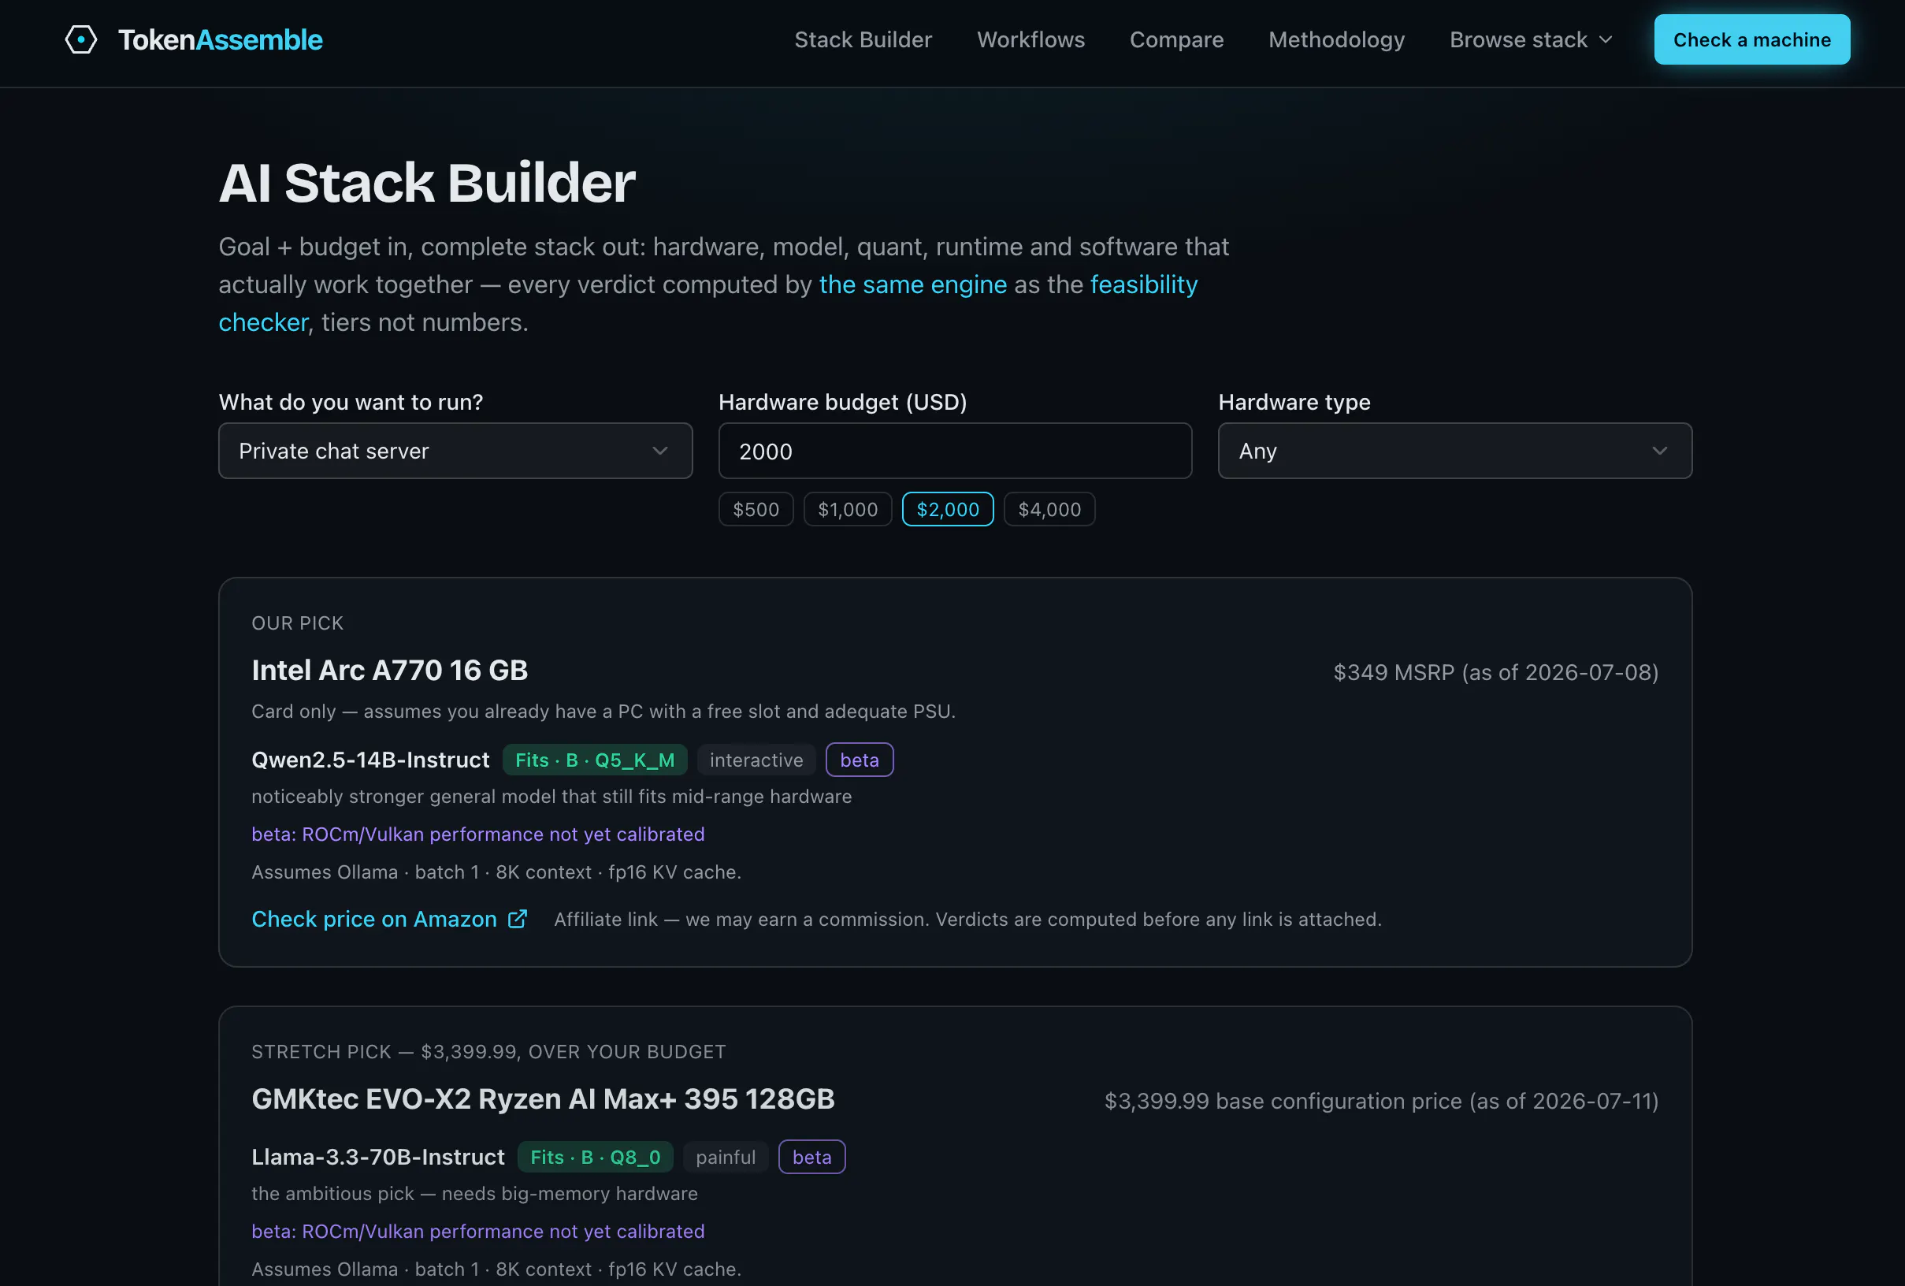Image resolution: width=1905 pixels, height=1286 pixels.
Task: Click the Check a machine button
Action: point(1751,39)
